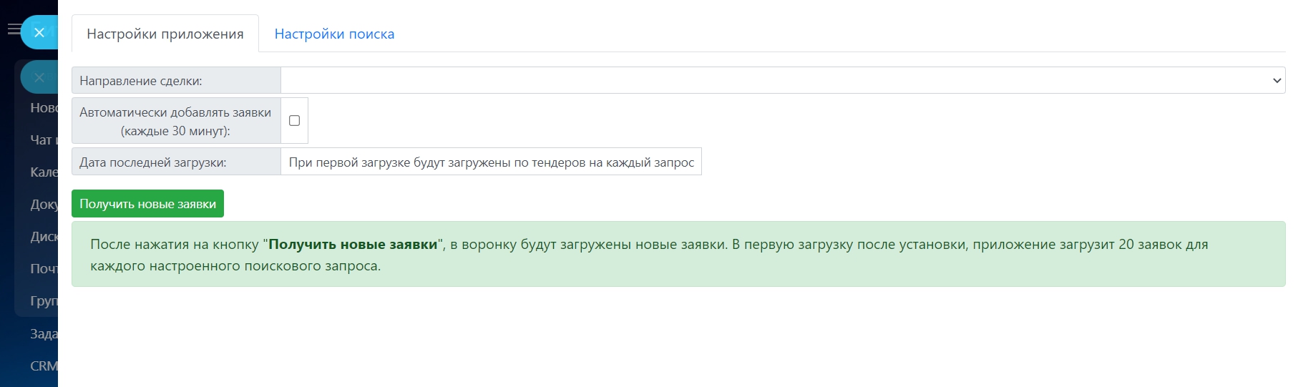Screen dimensions: 1298x387
Task: Open the Диск item in the left sidebar
Action: [x=43, y=237]
